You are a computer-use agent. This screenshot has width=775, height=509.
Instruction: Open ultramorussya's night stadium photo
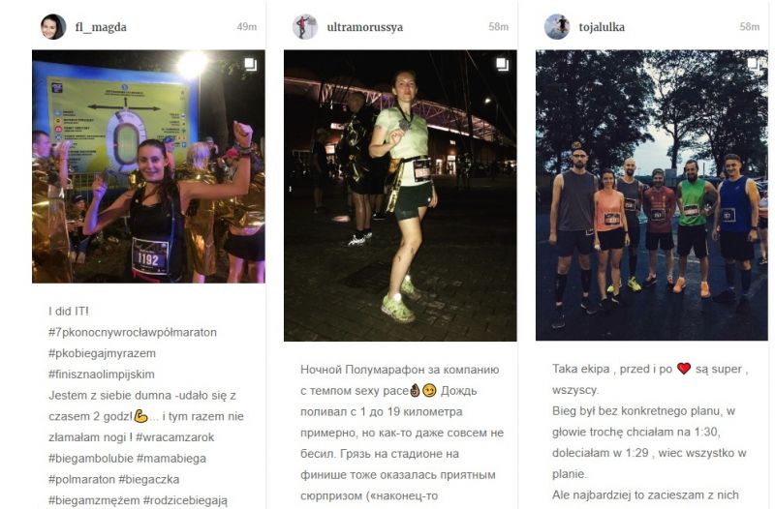click(400, 195)
